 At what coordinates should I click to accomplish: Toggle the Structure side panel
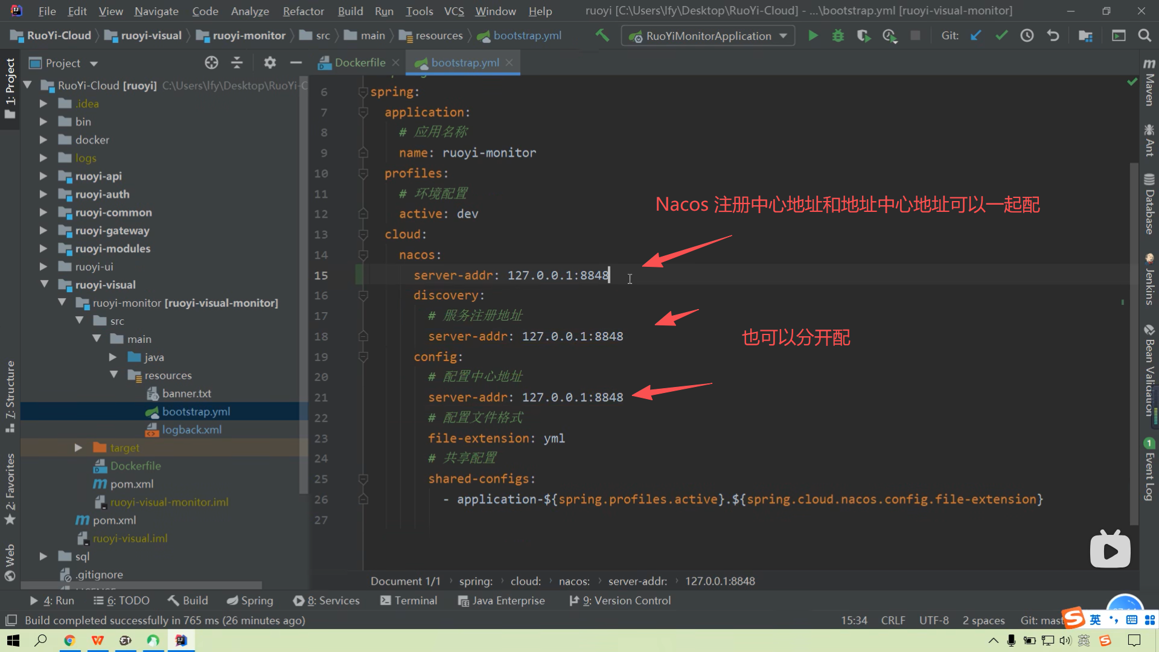point(10,396)
